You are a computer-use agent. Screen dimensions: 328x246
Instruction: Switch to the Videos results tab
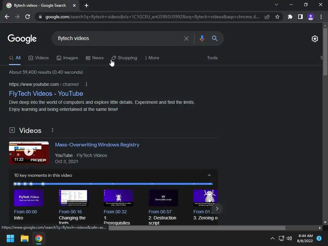point(39,58)
